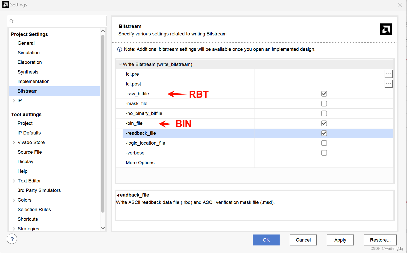Select the -raw_bitfile row label

137,94
